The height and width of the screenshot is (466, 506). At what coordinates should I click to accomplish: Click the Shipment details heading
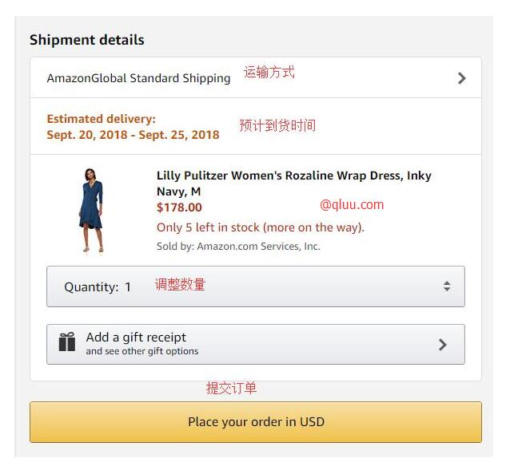pos(87,40)
